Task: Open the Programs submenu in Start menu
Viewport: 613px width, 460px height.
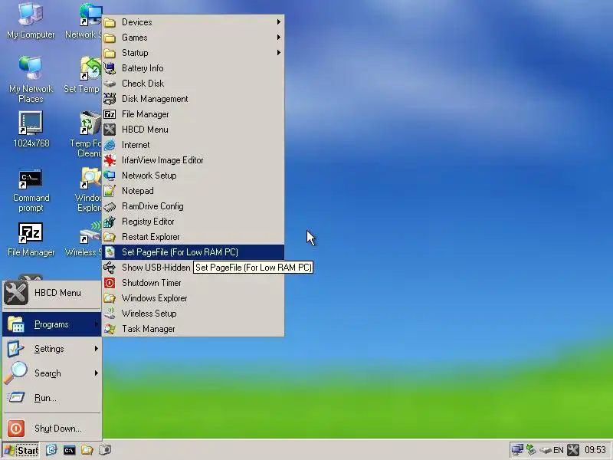Action: point(51,324)
